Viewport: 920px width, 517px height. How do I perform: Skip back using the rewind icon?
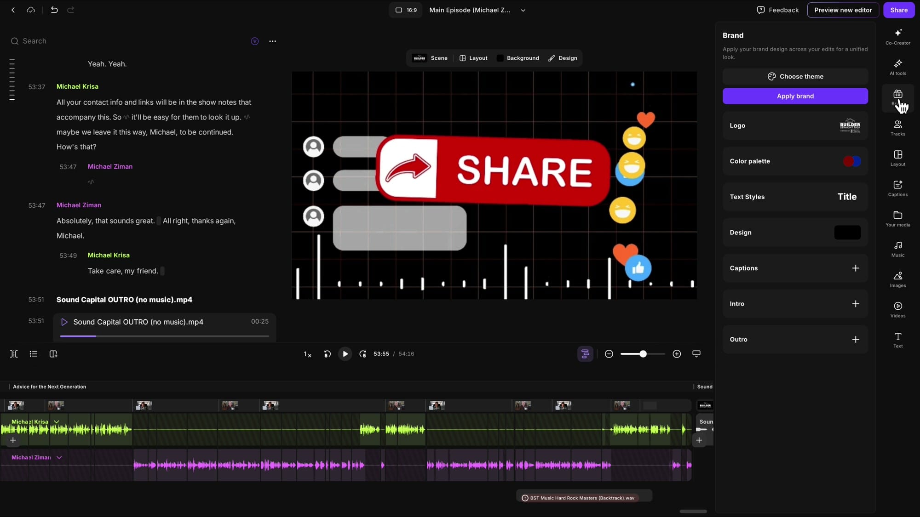(327, 354)
